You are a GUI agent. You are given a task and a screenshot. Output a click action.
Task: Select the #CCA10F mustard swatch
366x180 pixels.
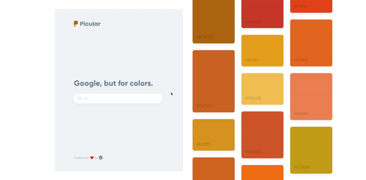[x=311, y=150]
